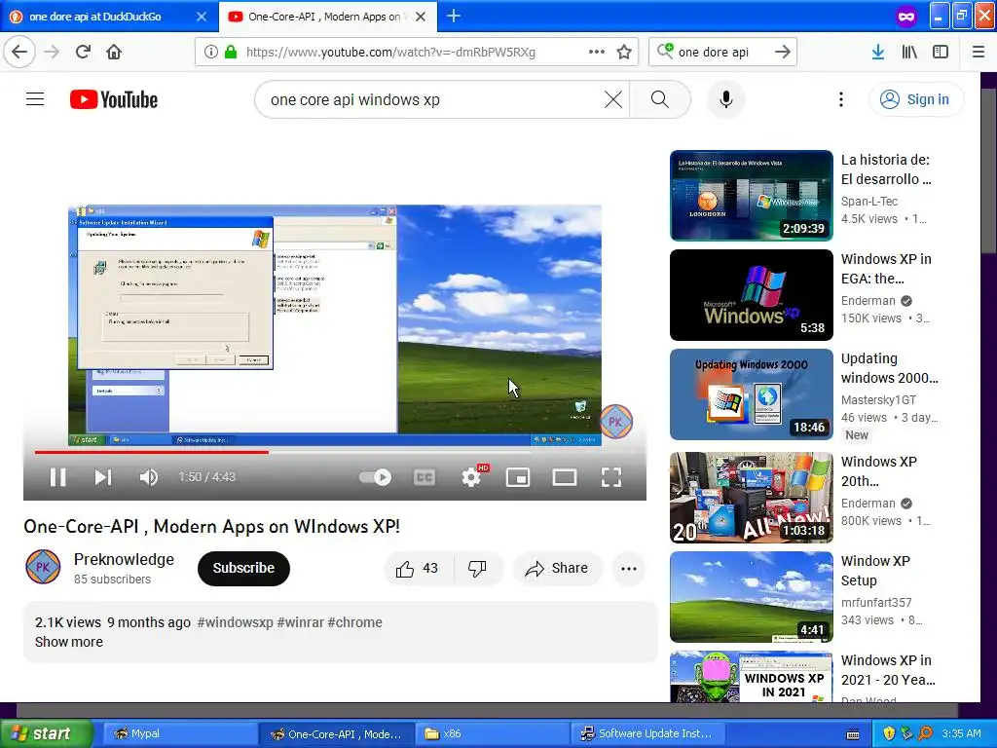
Task: Switch to miniplayer mode
Action: point(518,477)
